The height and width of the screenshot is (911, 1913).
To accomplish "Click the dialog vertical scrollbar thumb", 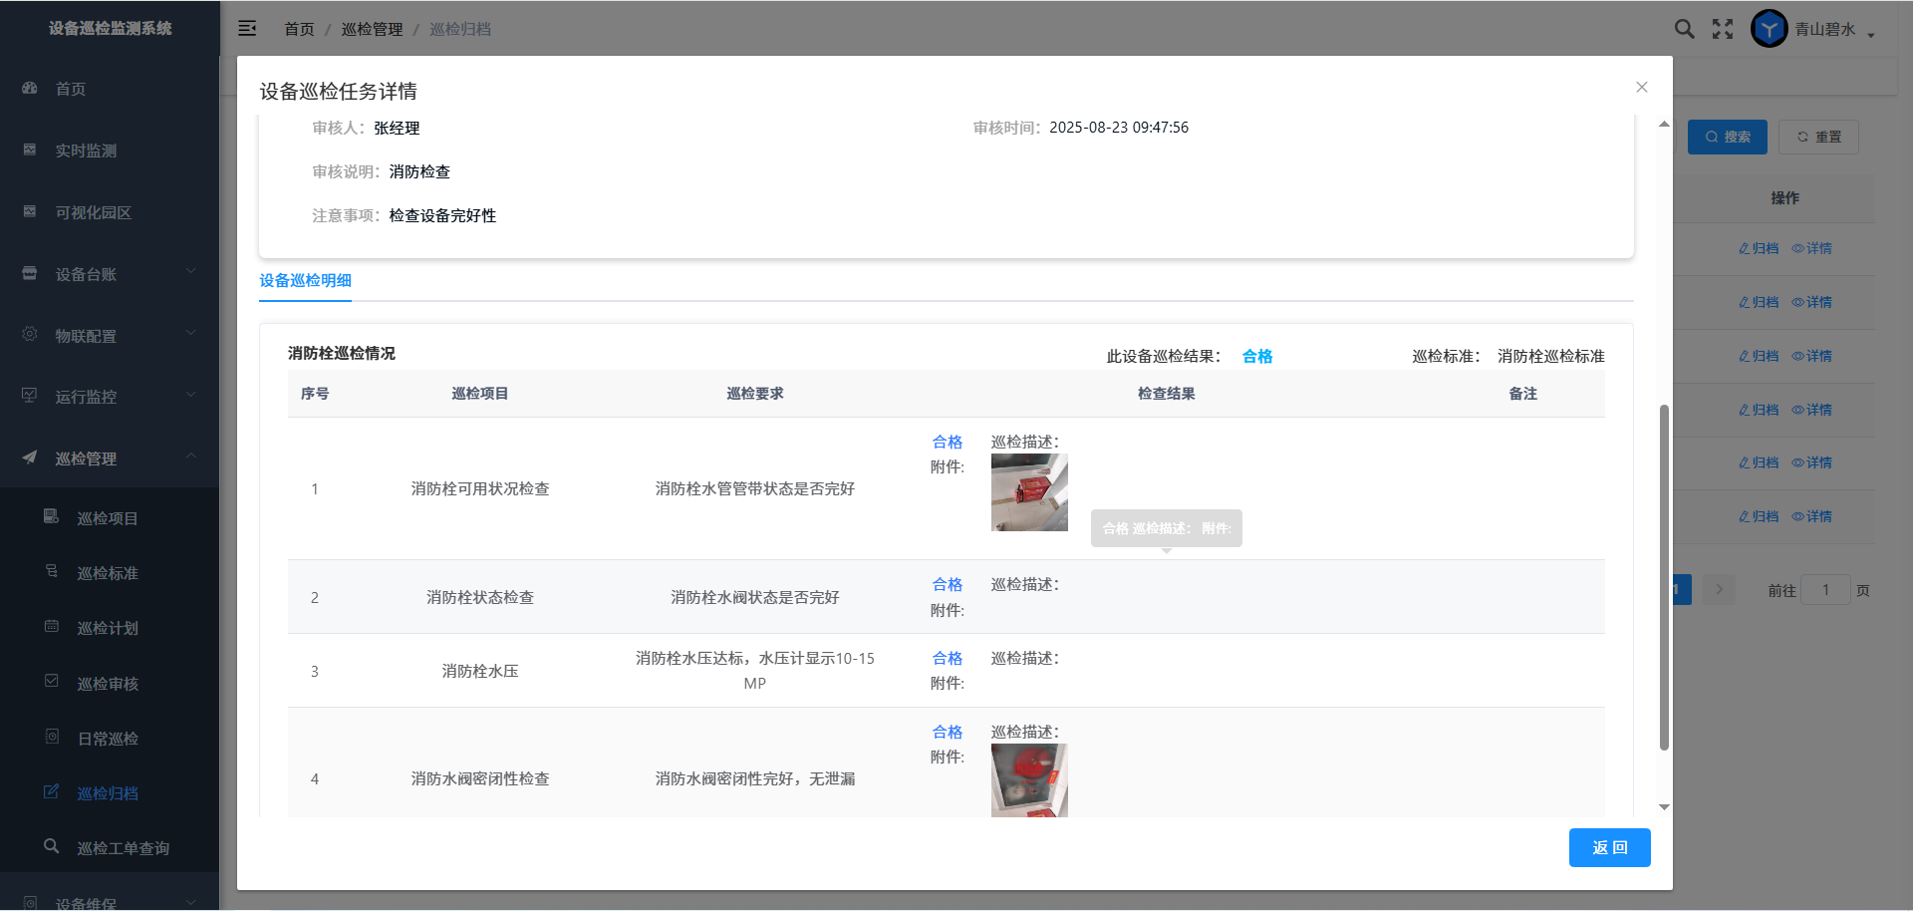I will click(1664, 578).
